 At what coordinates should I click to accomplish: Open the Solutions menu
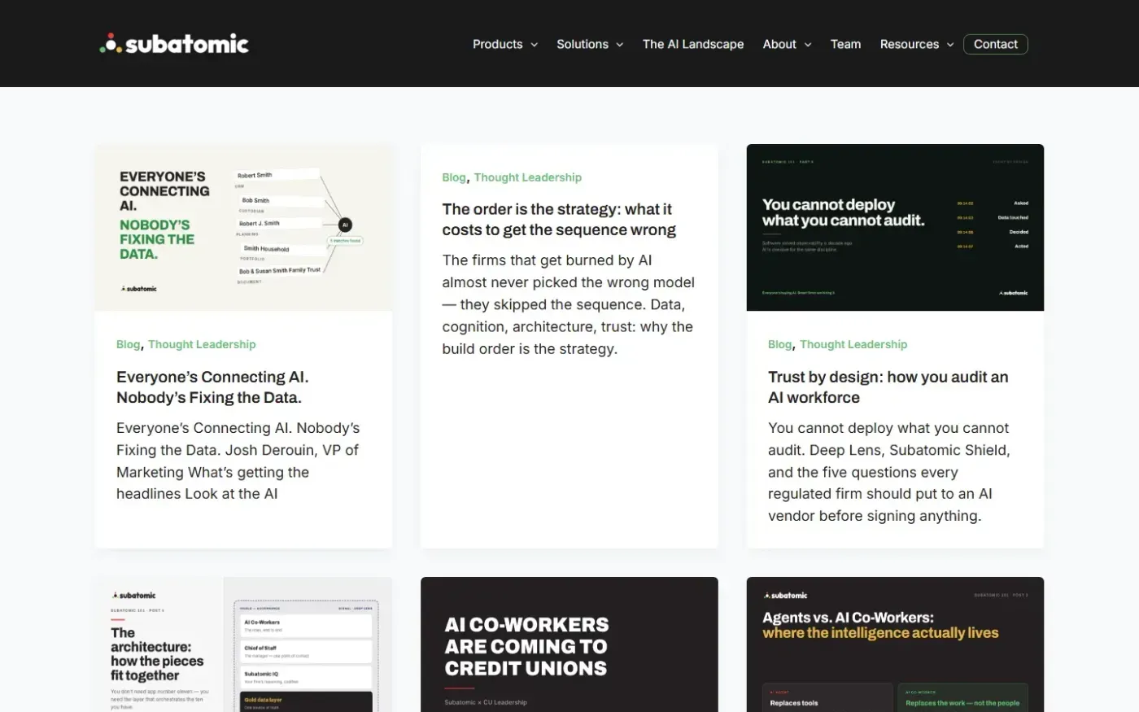click(583, 44)
